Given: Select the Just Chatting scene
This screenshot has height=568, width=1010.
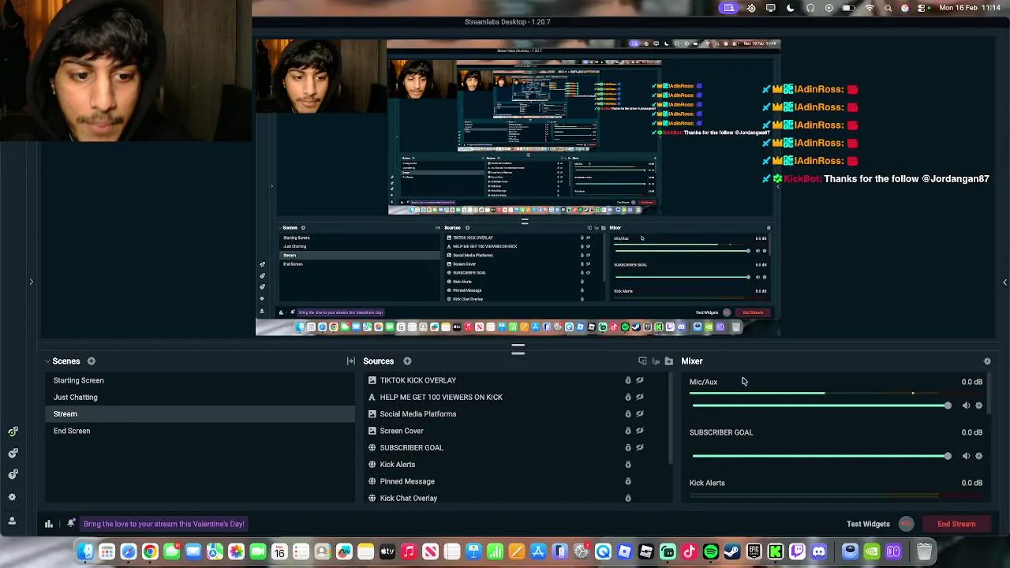Looking at the screenshot, I should (x=200, y=397).
